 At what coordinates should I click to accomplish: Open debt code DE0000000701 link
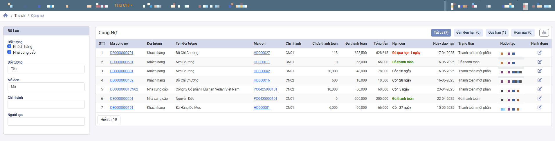click(x=122, y=53)
